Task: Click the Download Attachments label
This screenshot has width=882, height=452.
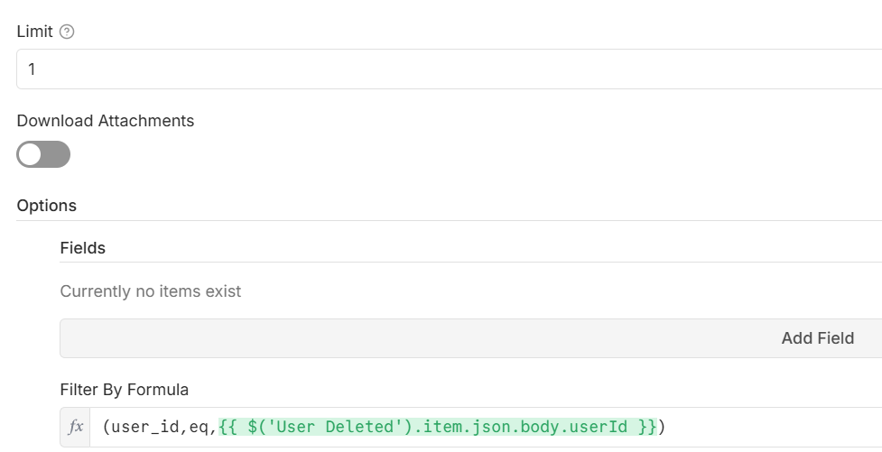Action: click(x=105, y=121)
